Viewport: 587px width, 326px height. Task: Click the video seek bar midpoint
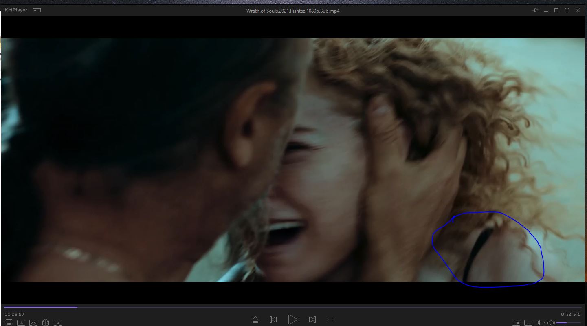point(293,307)
